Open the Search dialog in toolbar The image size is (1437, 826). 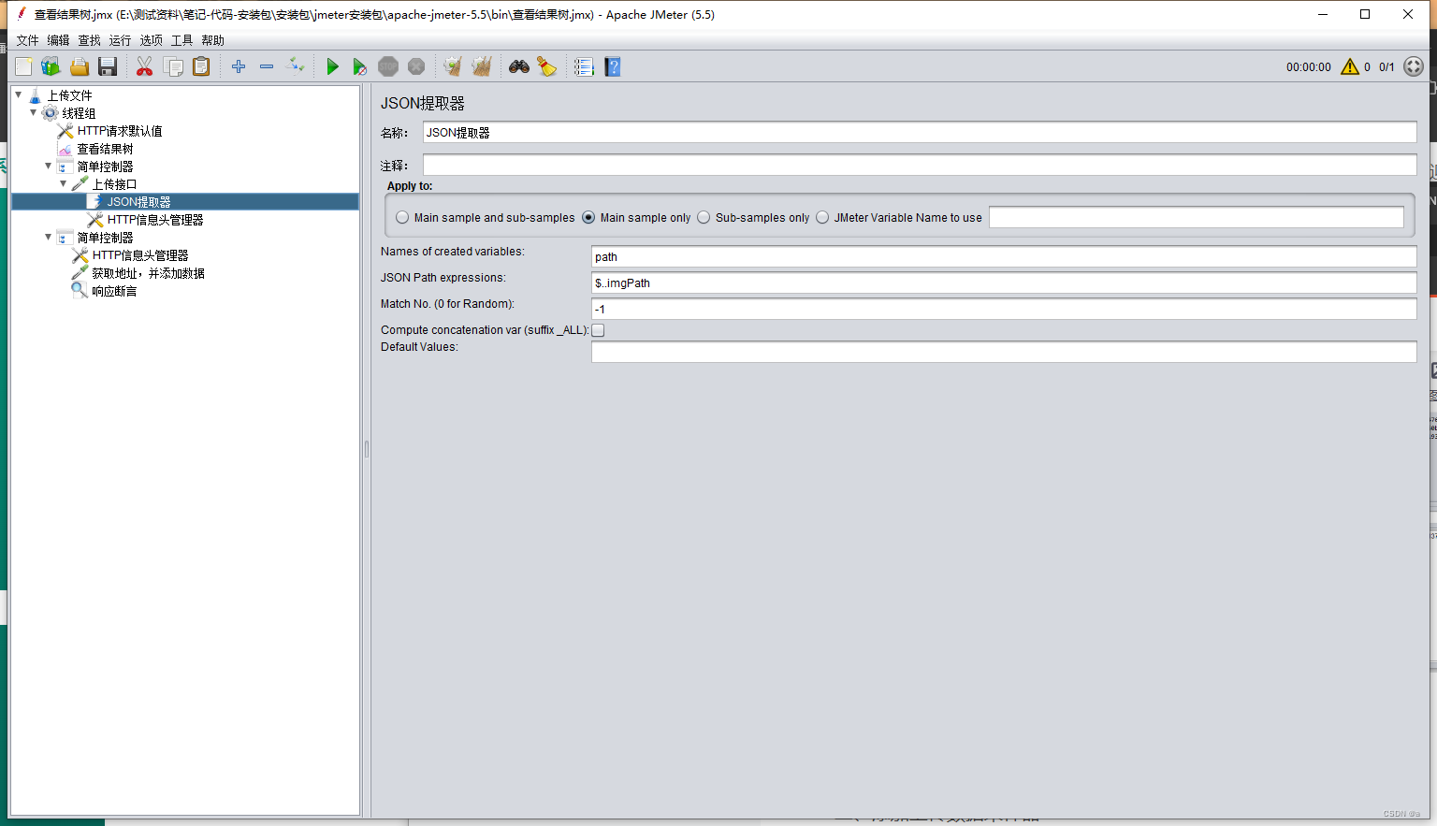pyautogui.click(x=518, y=65)
